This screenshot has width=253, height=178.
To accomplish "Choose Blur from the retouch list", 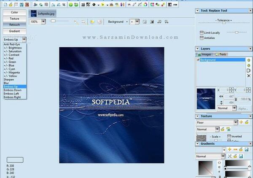I will click(x=15, y=83).
